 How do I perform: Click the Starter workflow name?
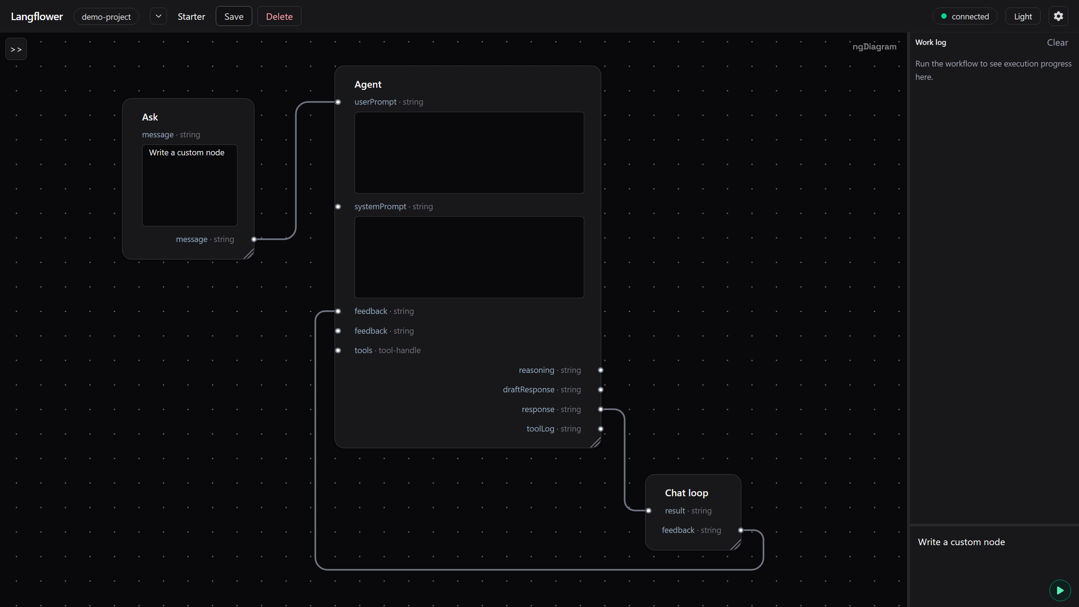coord(191,16)
